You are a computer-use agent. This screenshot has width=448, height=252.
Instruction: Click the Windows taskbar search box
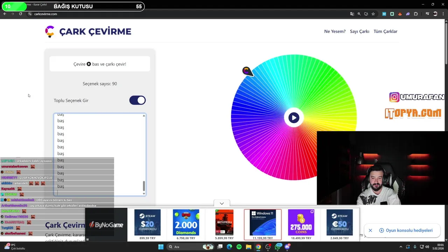(x=190, y=247)
